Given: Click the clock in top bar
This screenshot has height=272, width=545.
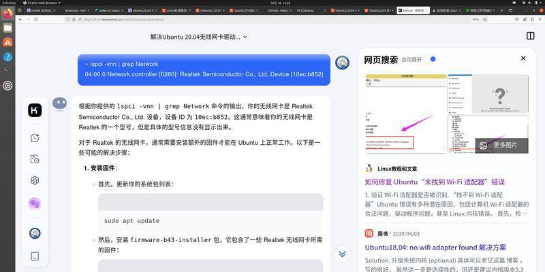Looking at the screenshot, I should click(280, 3).
